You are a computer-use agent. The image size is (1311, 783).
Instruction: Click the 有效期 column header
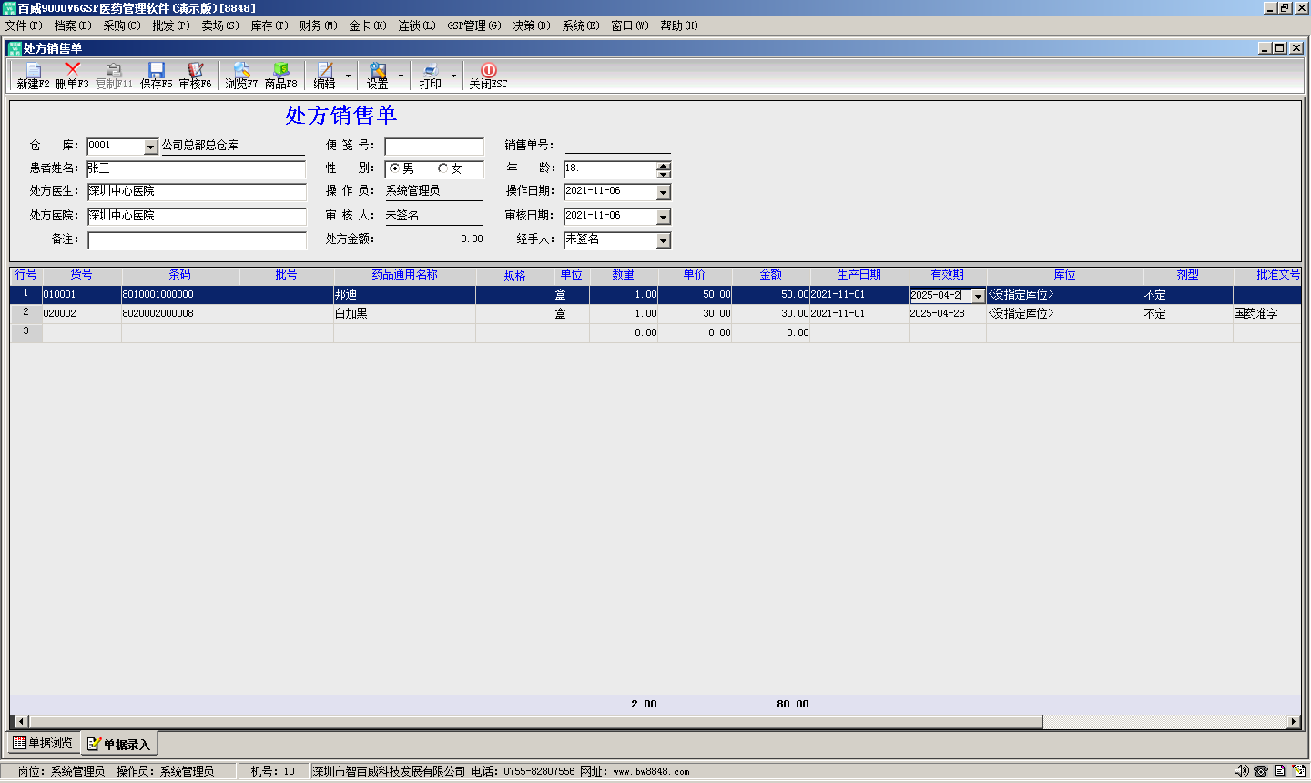pos(947,275)
